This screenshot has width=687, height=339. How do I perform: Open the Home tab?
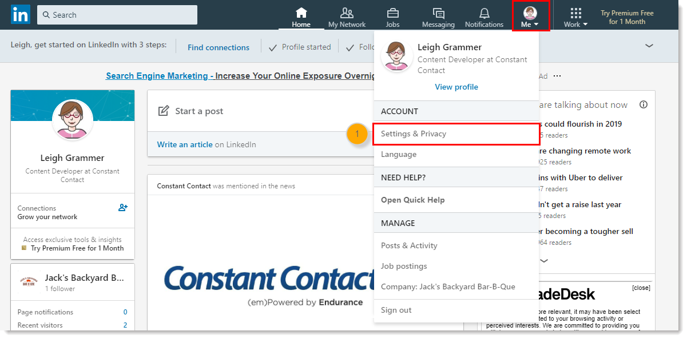(x=301, y=18)
